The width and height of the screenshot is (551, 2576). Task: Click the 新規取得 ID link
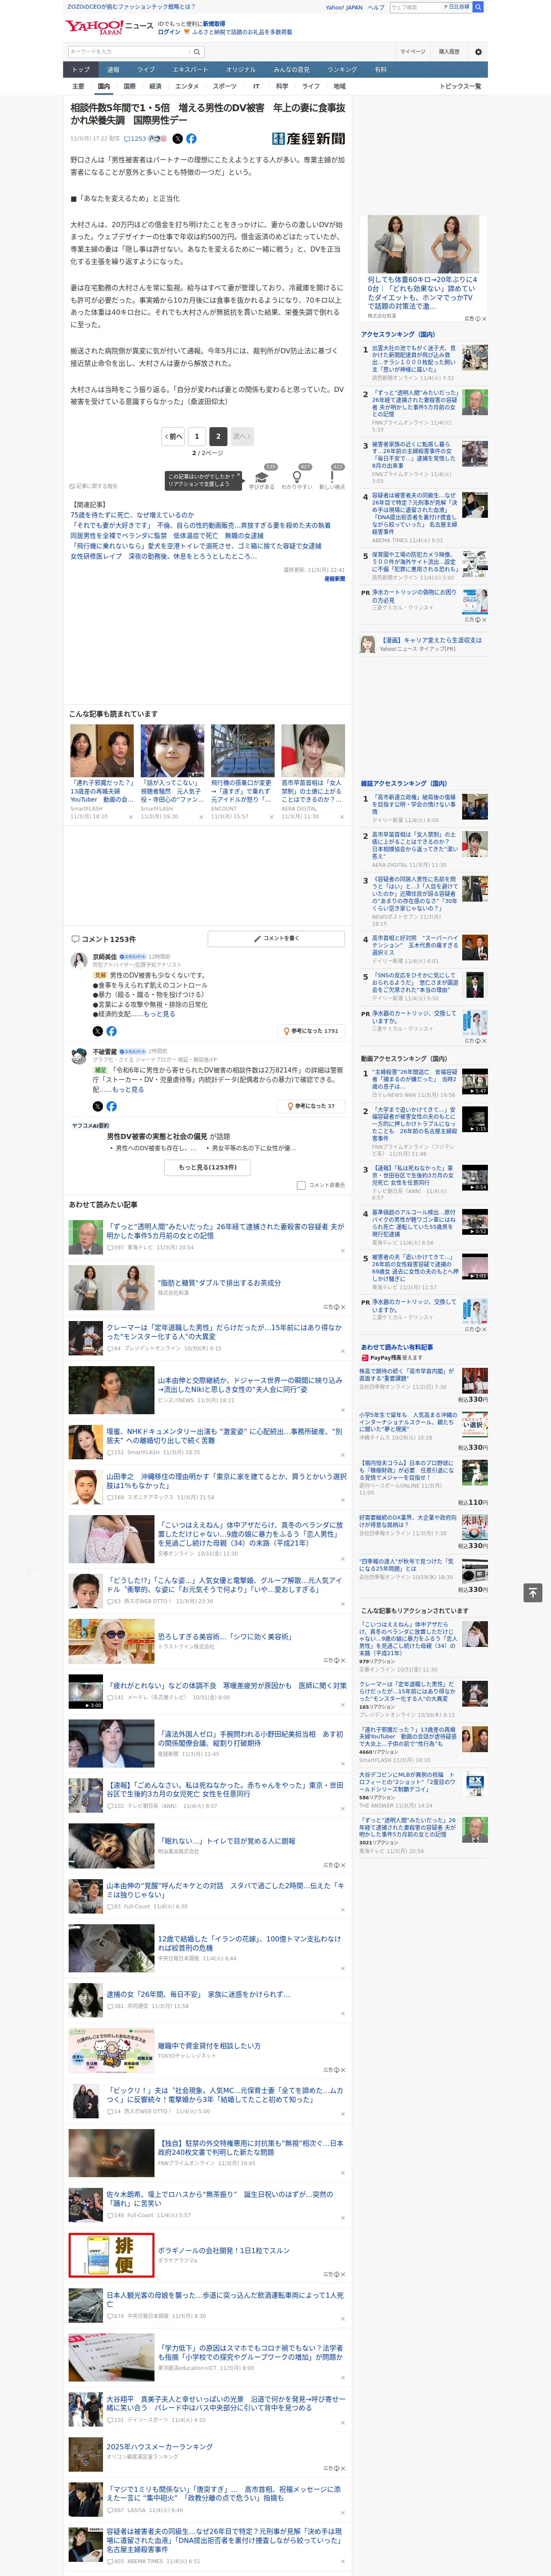tap(214, 24)
